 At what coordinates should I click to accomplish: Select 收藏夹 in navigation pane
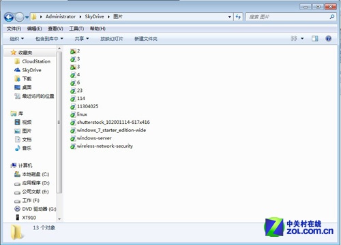[x=25, y=52]
